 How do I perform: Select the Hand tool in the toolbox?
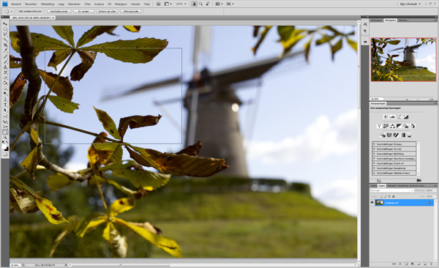5,133
